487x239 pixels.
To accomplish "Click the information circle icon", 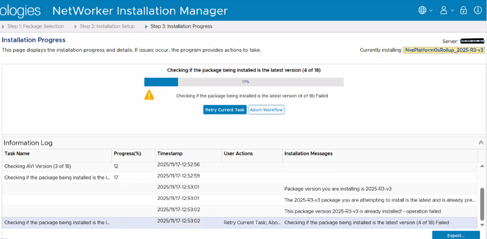I will 478,10.
